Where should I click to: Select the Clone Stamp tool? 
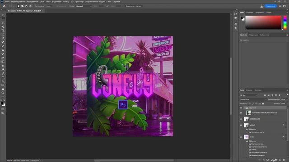[3, 50]
